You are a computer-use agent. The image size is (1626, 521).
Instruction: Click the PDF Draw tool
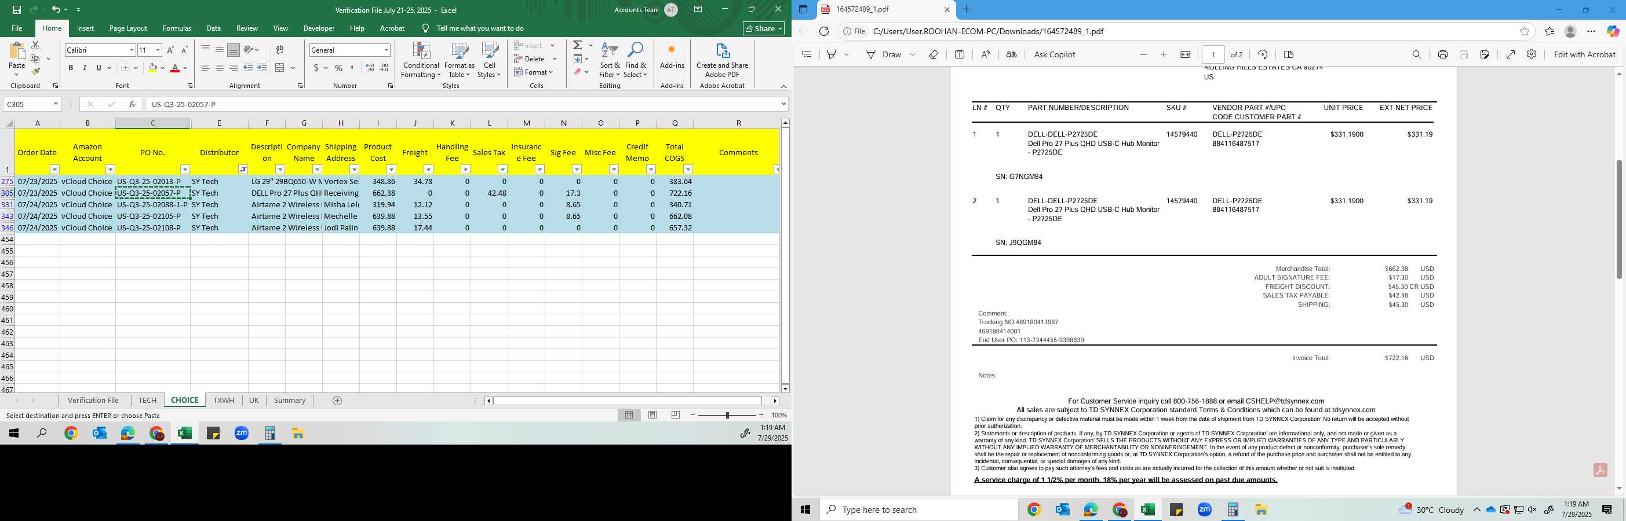885,54
